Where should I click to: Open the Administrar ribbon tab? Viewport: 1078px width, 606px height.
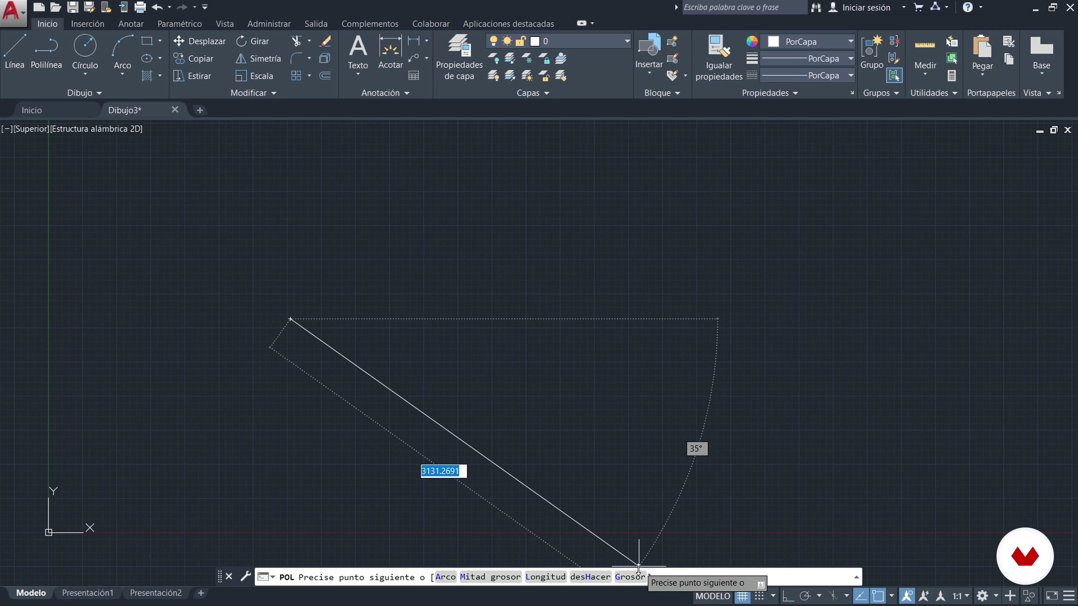point(269,24)
